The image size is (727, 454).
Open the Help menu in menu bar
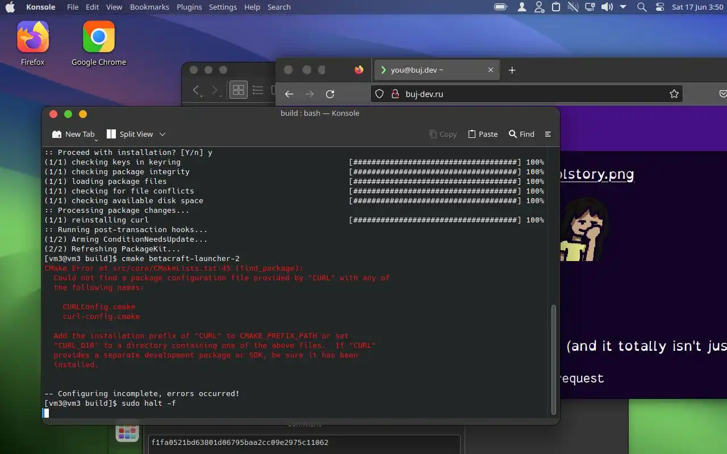(x=252, y=7)
